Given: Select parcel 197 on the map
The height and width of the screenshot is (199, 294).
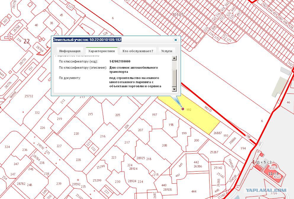Looking at the screenshot, I should (154, 115).
